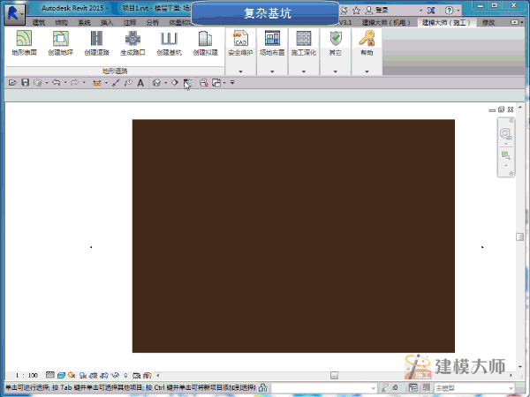Image resolution: width=530 pixels, height=397 pixels.
Task: Toggle Detail Level in view control bar
Action: (50, 375)
